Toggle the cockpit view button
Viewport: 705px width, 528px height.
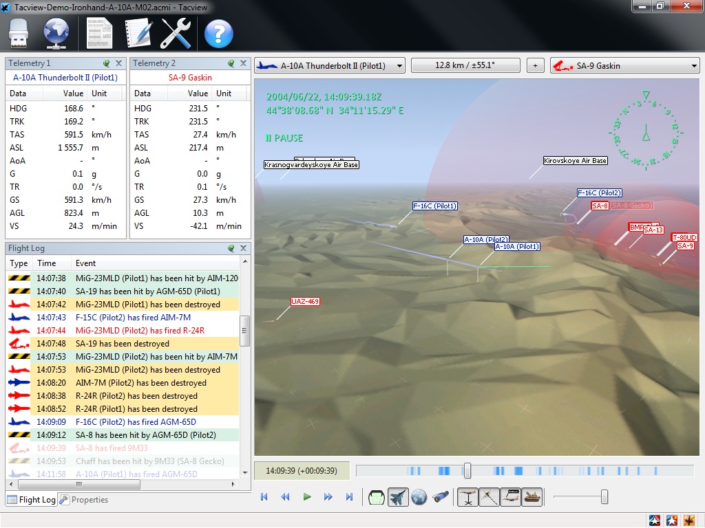pyautogui.click(x=377, y=497)
